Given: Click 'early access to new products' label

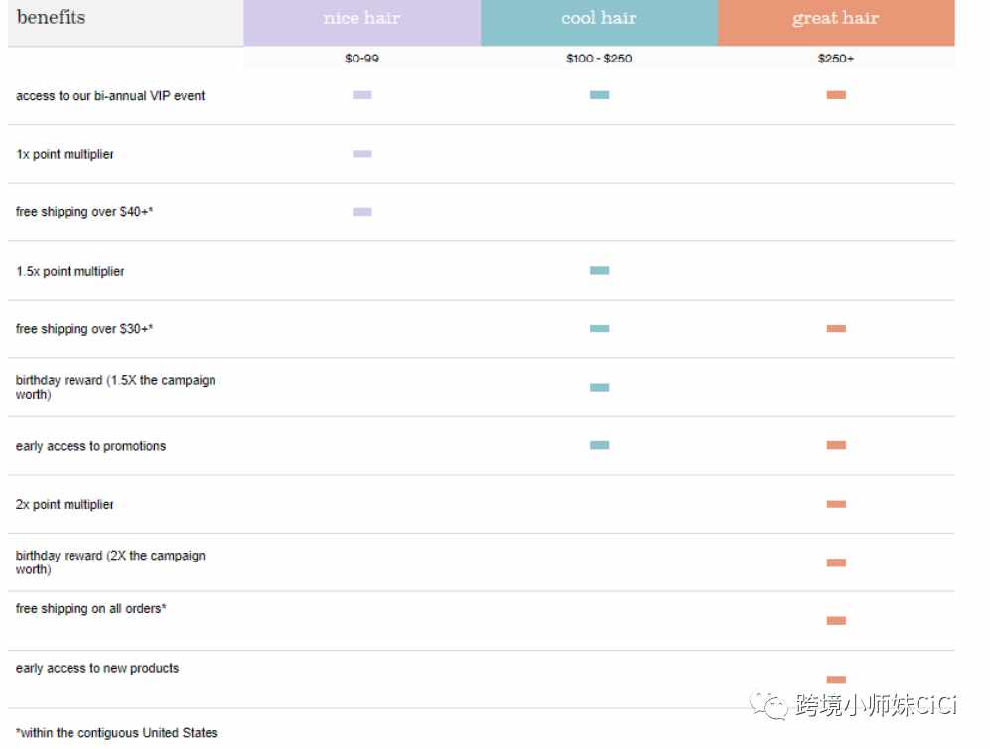Looking at the screenshot, I should click(x=97, y=668).
